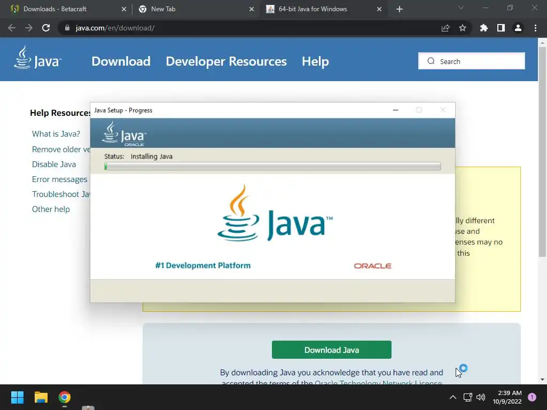Viewport: 547px width, 410px height.
Task: Open the tab search chevron in Chrome
Action: point(461,7)
